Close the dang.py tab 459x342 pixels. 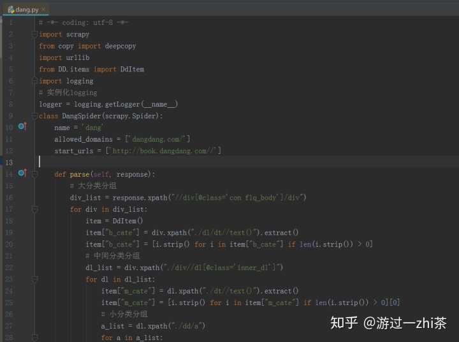(x=43, y=10)
